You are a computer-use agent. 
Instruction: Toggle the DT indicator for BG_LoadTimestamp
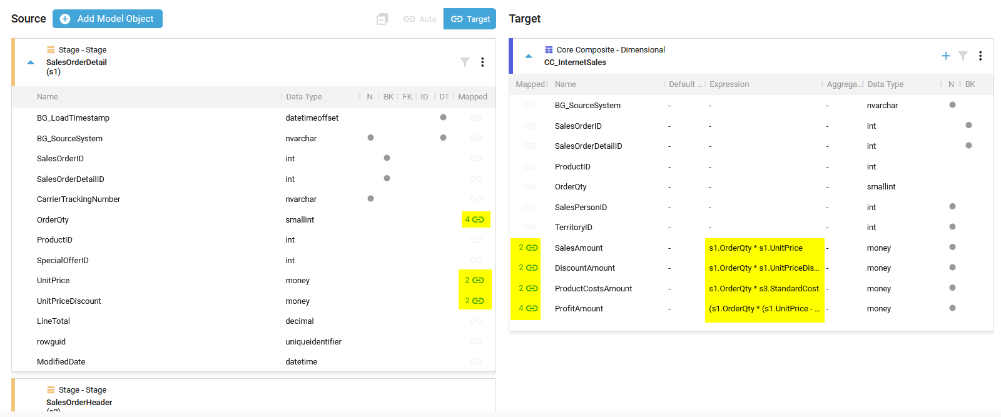(x=443, y=118)
